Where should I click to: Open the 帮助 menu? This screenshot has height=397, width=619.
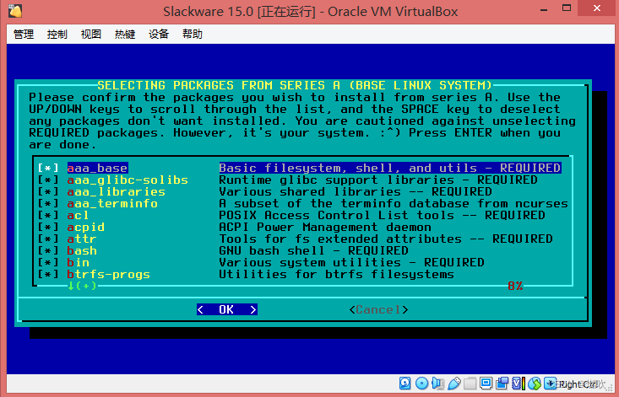point(193,35)
